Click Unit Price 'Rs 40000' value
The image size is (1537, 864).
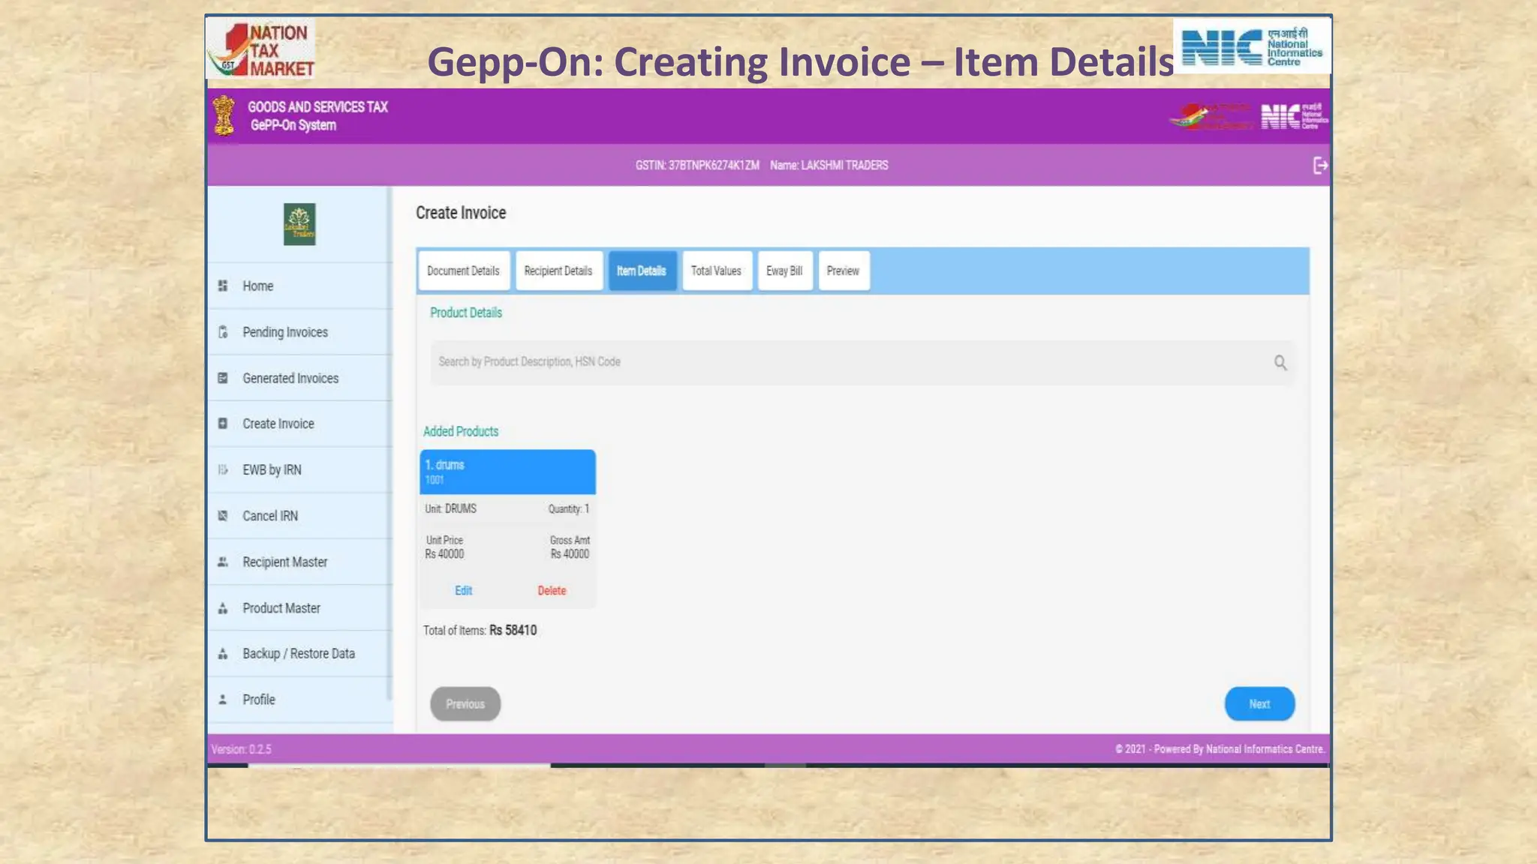click(x=444, y=554)
